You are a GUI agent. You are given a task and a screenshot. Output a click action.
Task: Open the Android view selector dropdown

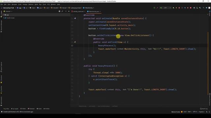click(x=8, y=11)
